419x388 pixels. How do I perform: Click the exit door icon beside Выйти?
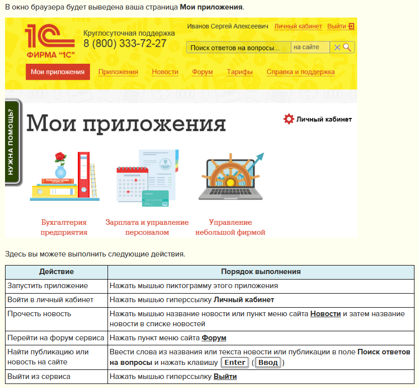[351, 26]
